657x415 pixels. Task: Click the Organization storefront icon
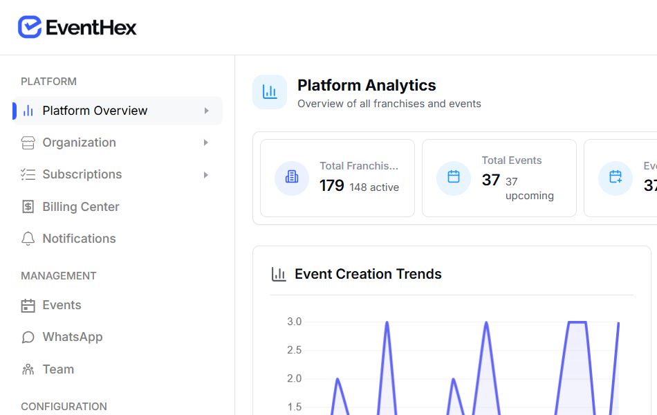[x=28, y=142]
